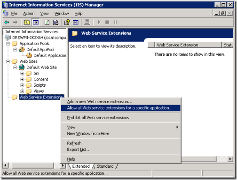The width and height of the screenshot is (237, 180).
Task: Click the Content folder icon
Action: pos(29,79)
